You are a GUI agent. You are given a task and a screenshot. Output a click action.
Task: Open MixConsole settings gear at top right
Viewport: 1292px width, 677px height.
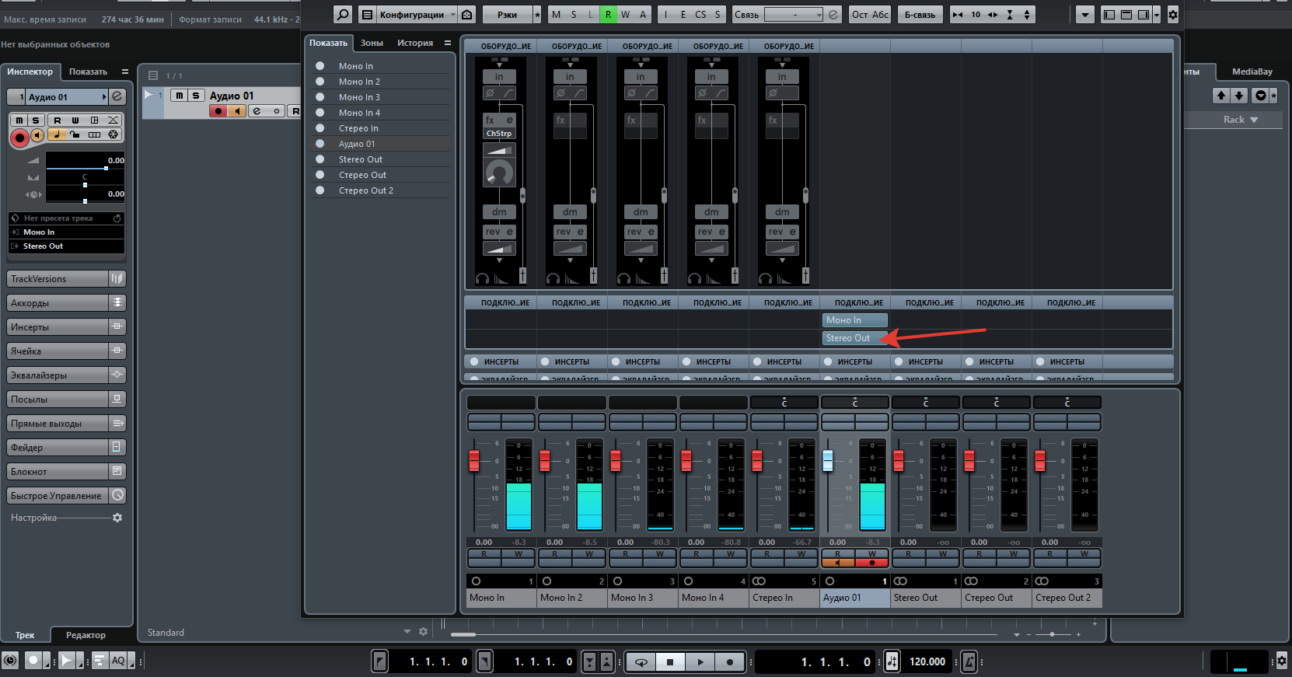tap(1173, 15)
